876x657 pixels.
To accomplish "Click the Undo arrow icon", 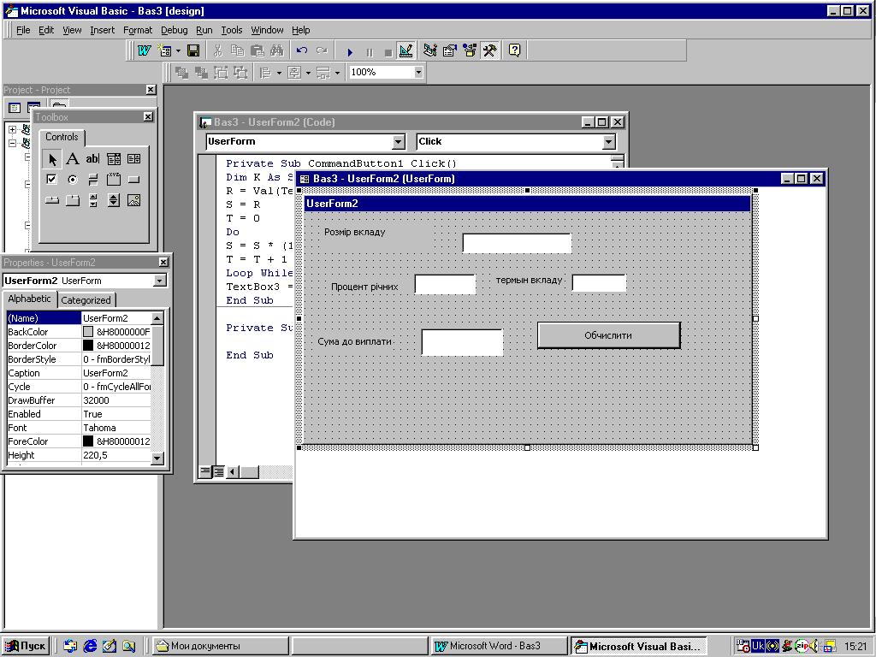I will (302, 50).
